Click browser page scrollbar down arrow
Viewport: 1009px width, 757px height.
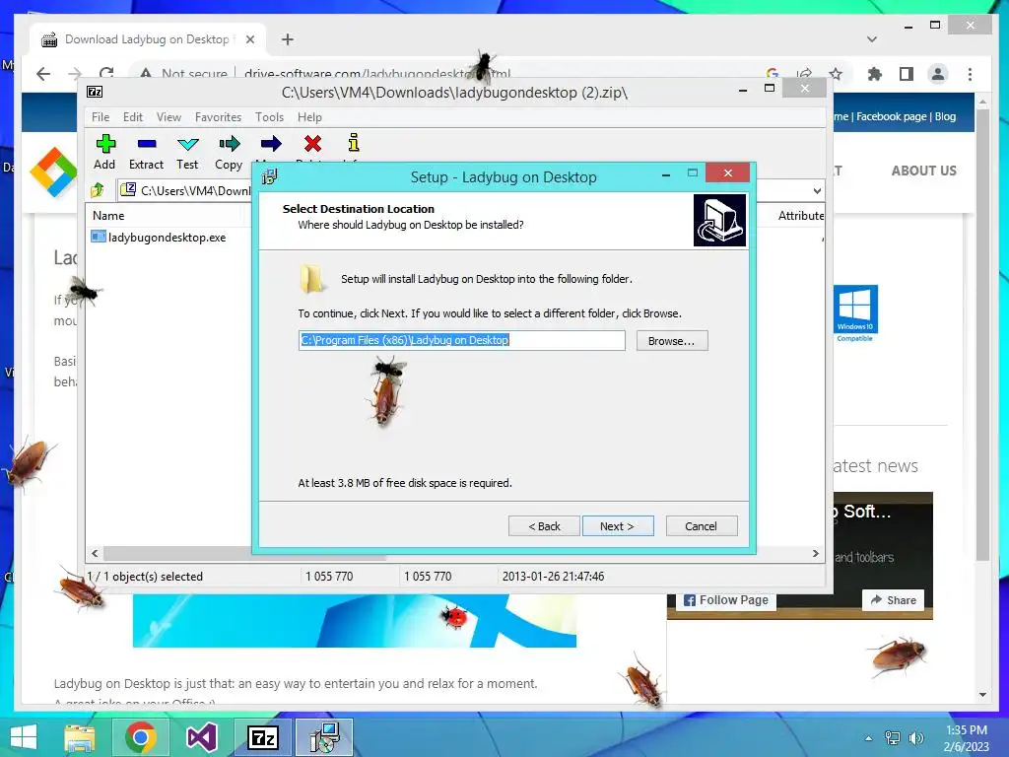[982, 695]
